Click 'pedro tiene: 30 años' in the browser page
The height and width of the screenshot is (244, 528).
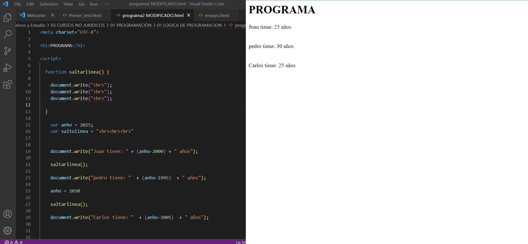coord(271,46)
